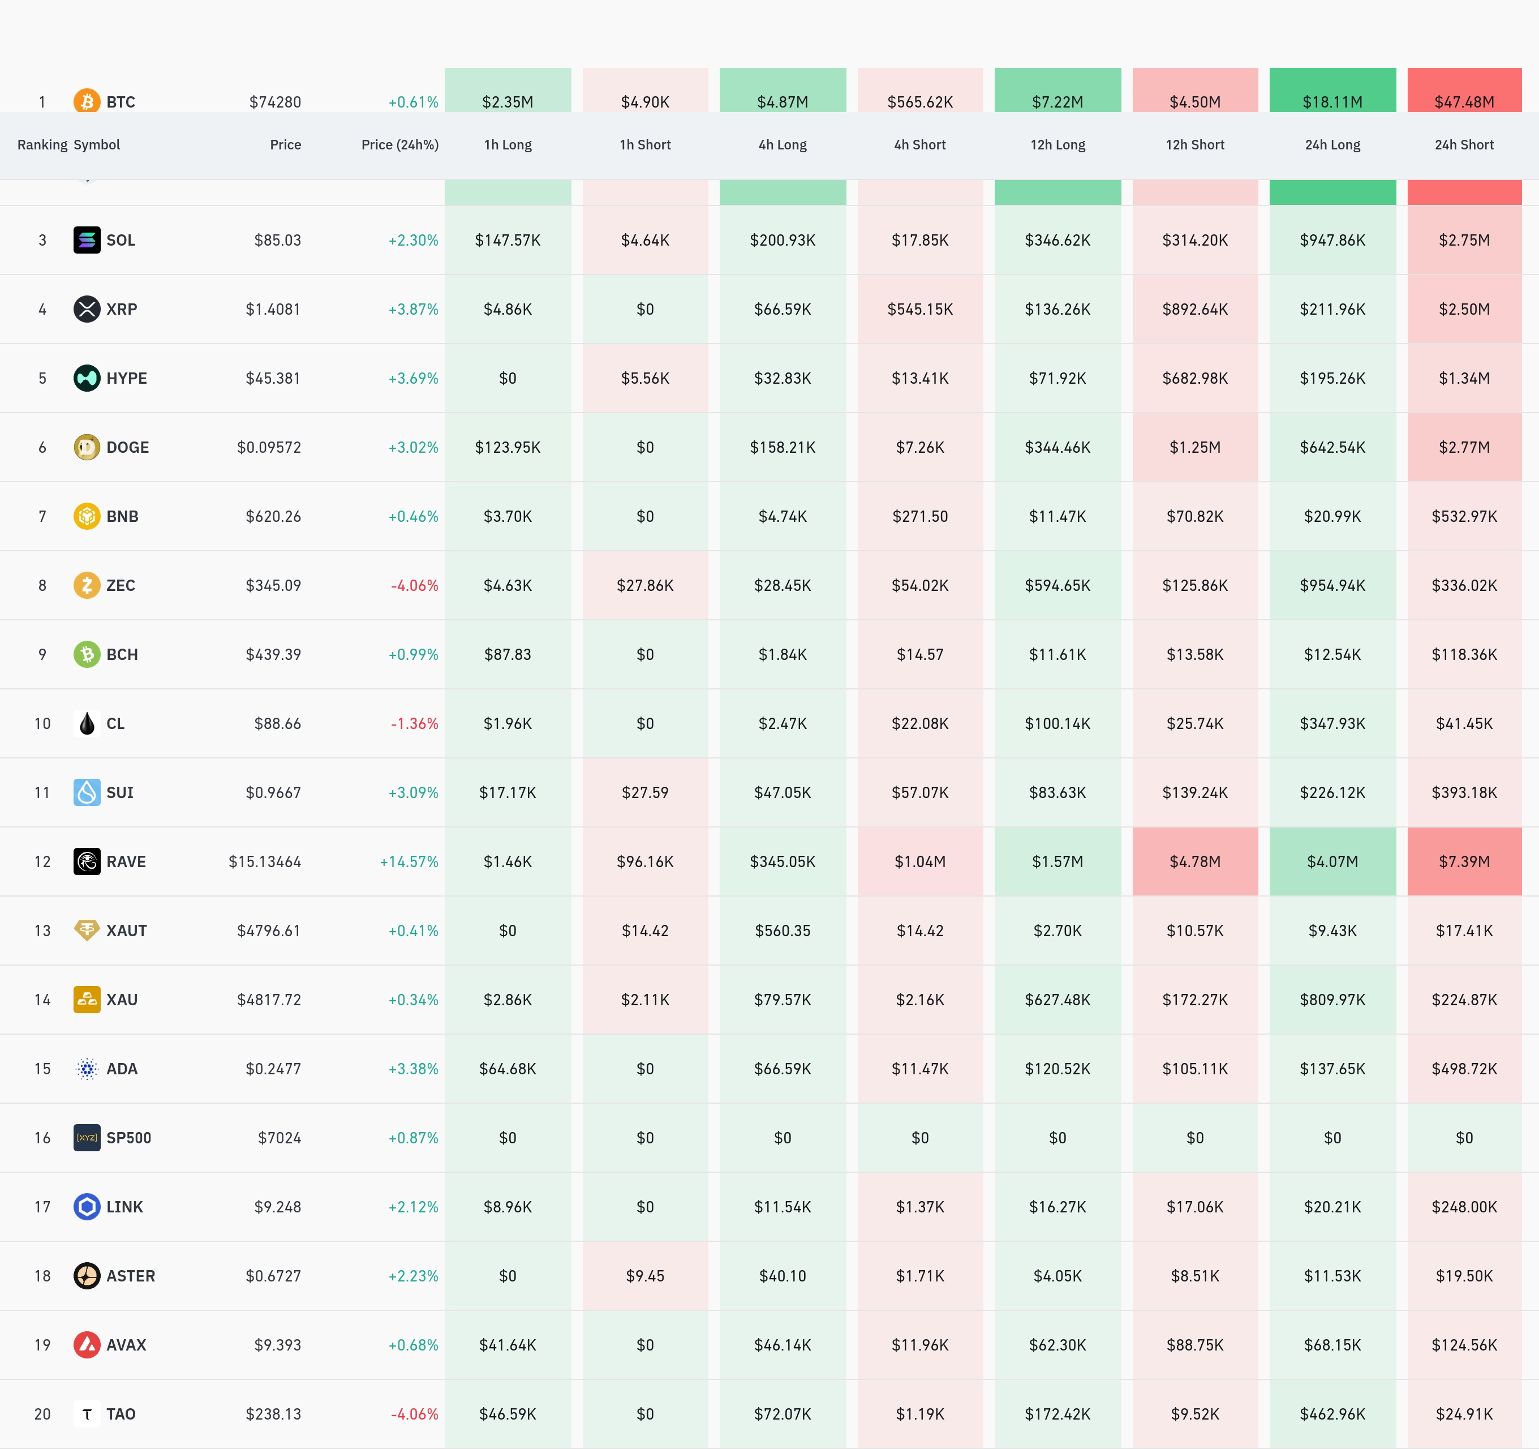This screenshot has width=1539, height=1449.
Task: Click RAVE 24h Short $7.39M cell
Action: tap(1463, 861)
